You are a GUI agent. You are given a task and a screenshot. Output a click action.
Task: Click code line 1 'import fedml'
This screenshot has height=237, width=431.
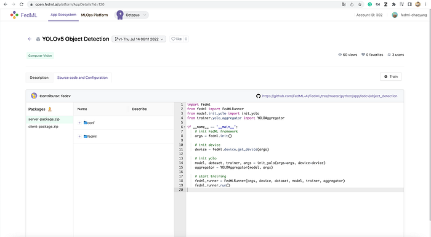(x=199, y=105)
